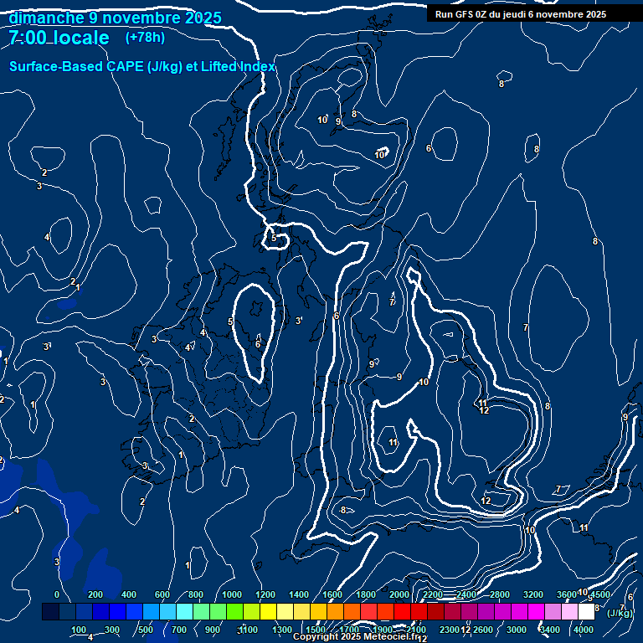The image size is (643, 643).
Task: Click the Run GFS 0Z banner text
Action: click(x=521, y=14)
